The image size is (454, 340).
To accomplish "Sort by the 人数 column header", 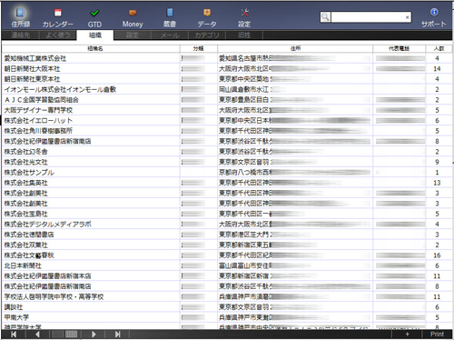I will coord(439,48).
